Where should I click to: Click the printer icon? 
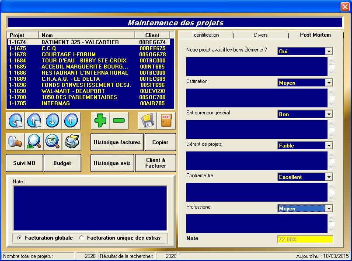tap(71, 141)
